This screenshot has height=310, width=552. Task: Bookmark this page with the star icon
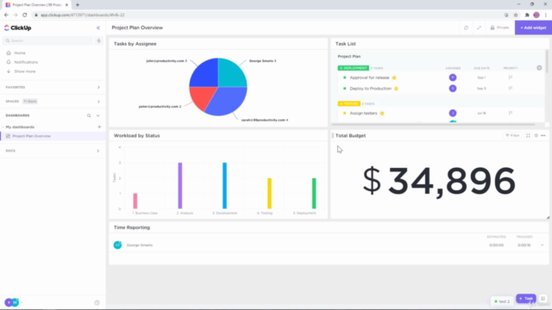[x=516, y=15]
